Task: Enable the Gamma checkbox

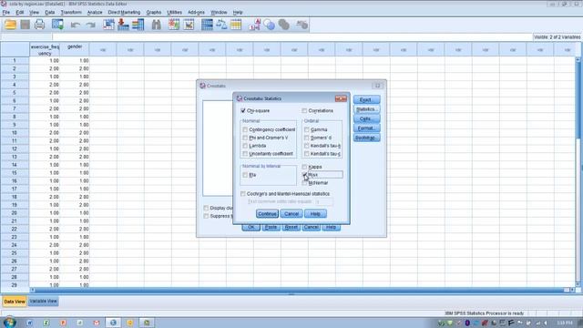Action: click(306, 129)
